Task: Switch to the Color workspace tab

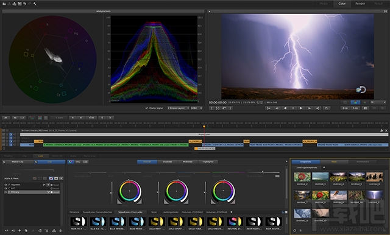Action: [x=342, y=4]
